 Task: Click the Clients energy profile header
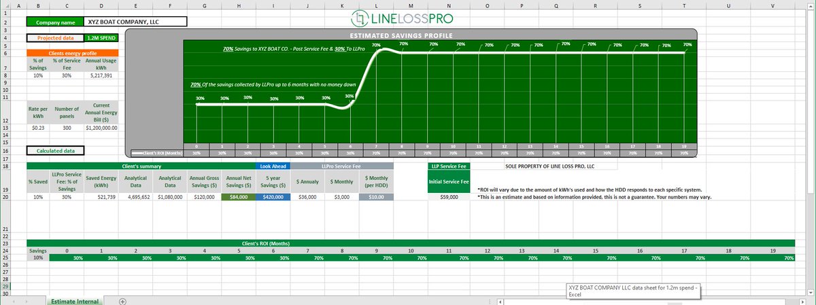tap(73, 52)
